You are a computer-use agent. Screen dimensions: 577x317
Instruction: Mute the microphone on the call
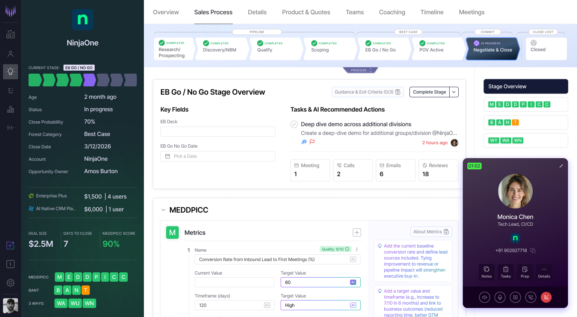500,297
